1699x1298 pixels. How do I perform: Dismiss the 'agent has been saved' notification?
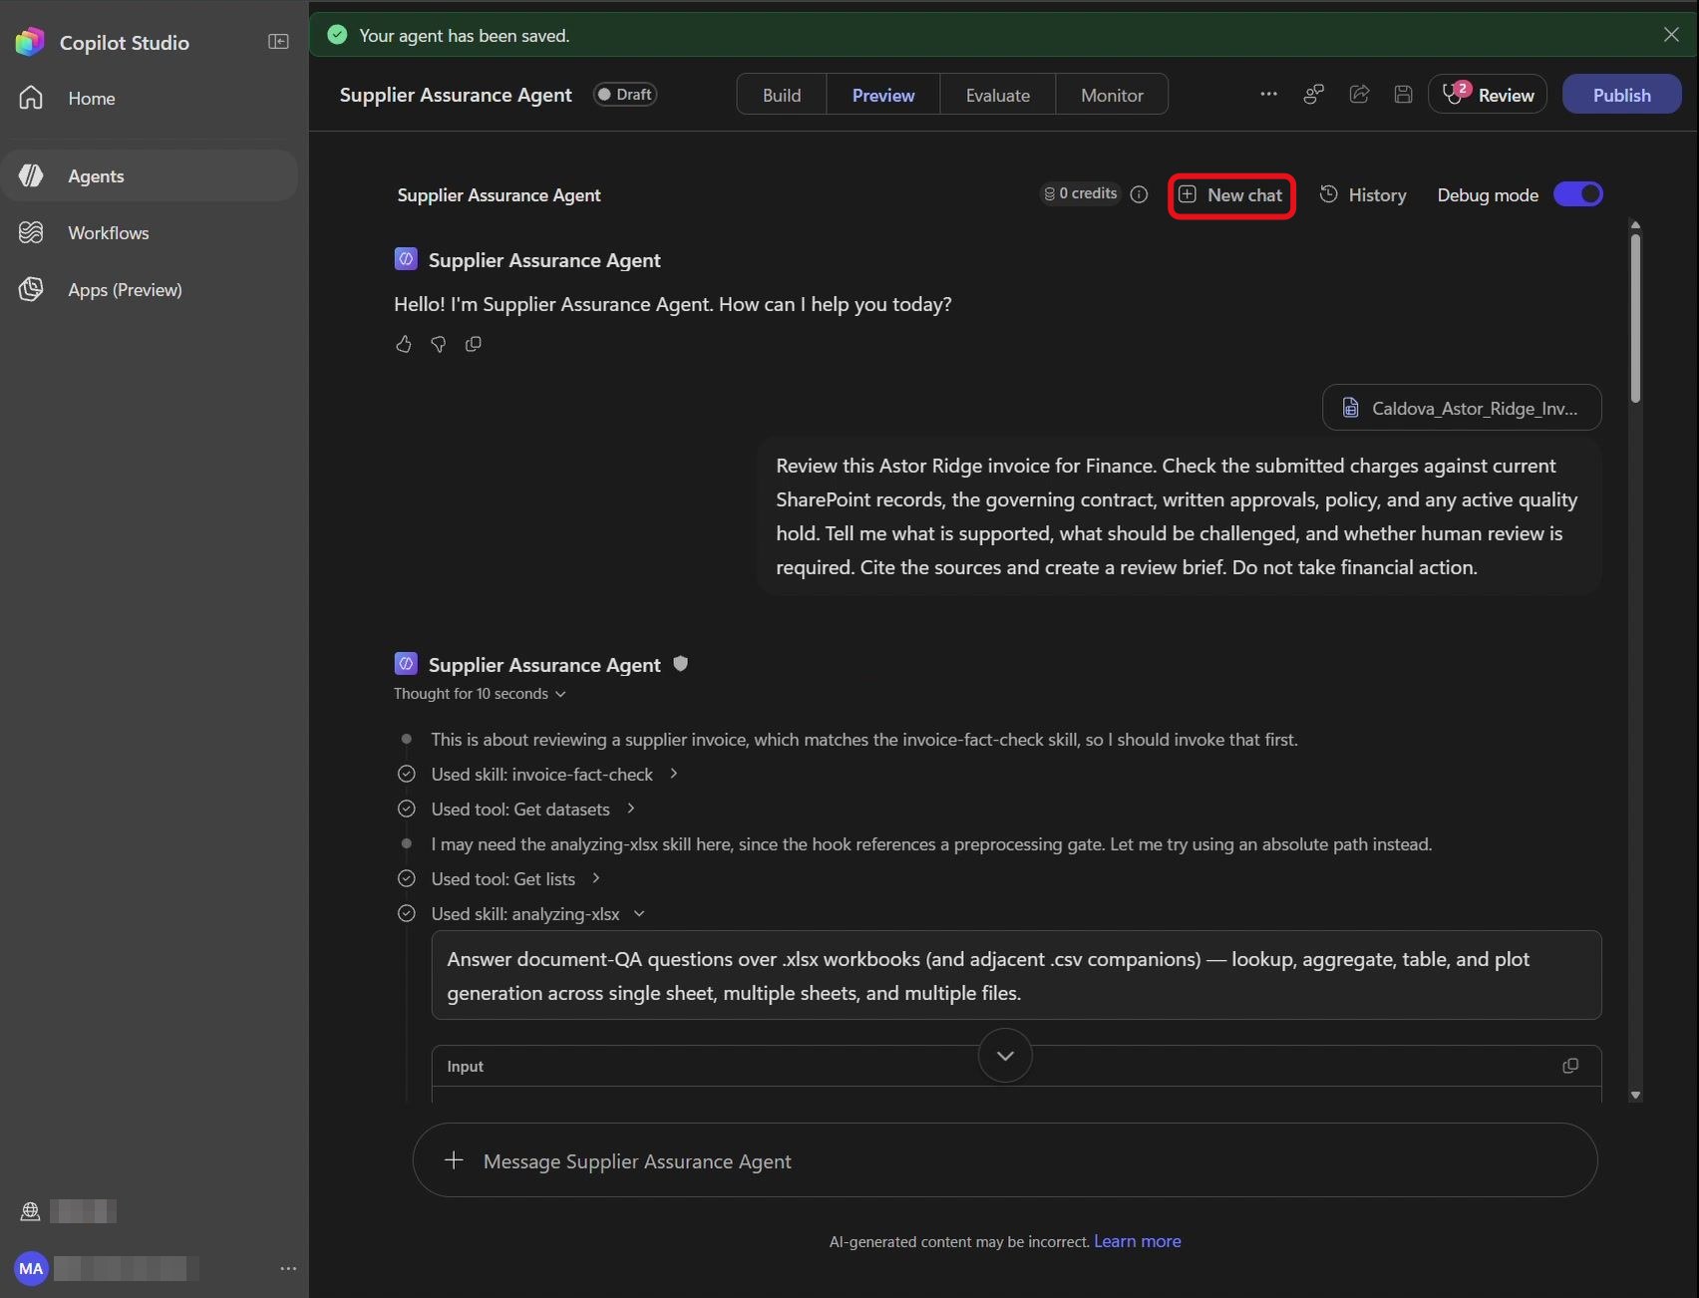tap(1671, 35)
